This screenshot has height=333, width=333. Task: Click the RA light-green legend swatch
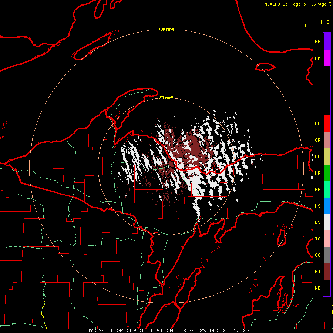pos(327,189)
